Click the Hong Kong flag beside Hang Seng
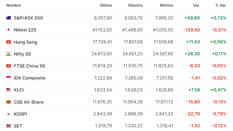The height and width of the screenshot is (131, 233). click(9, 42)
